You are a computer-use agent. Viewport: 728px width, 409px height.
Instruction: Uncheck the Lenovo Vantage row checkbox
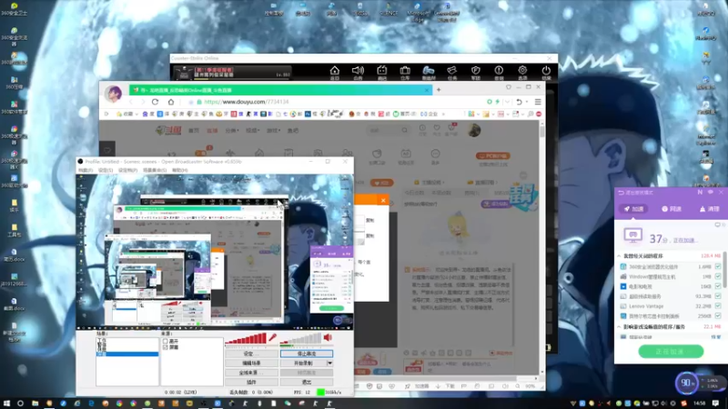coord(718,306)
